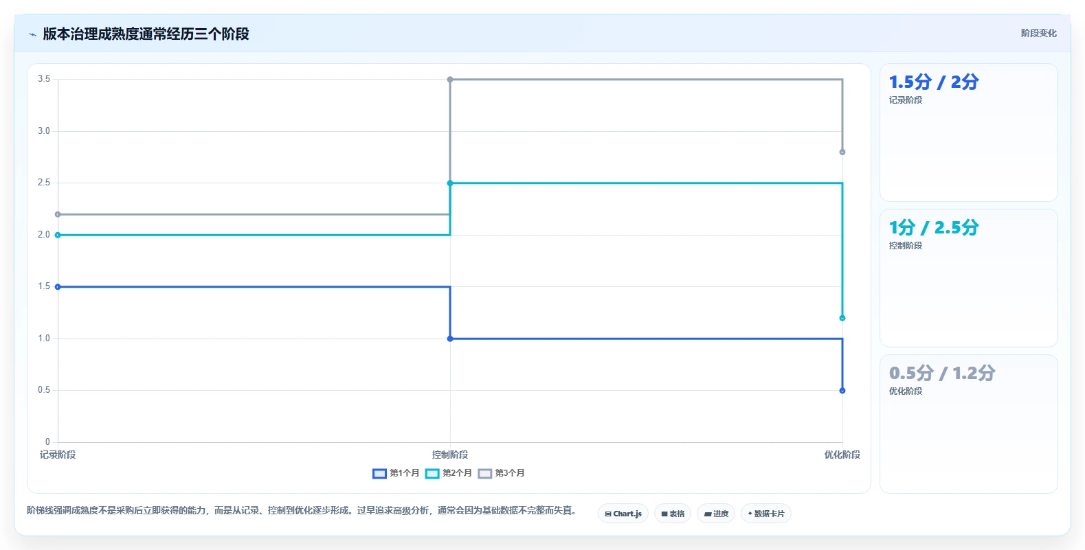Click the y-axis label 0.5
The image size is (1085, 550).
coord(44,390)
